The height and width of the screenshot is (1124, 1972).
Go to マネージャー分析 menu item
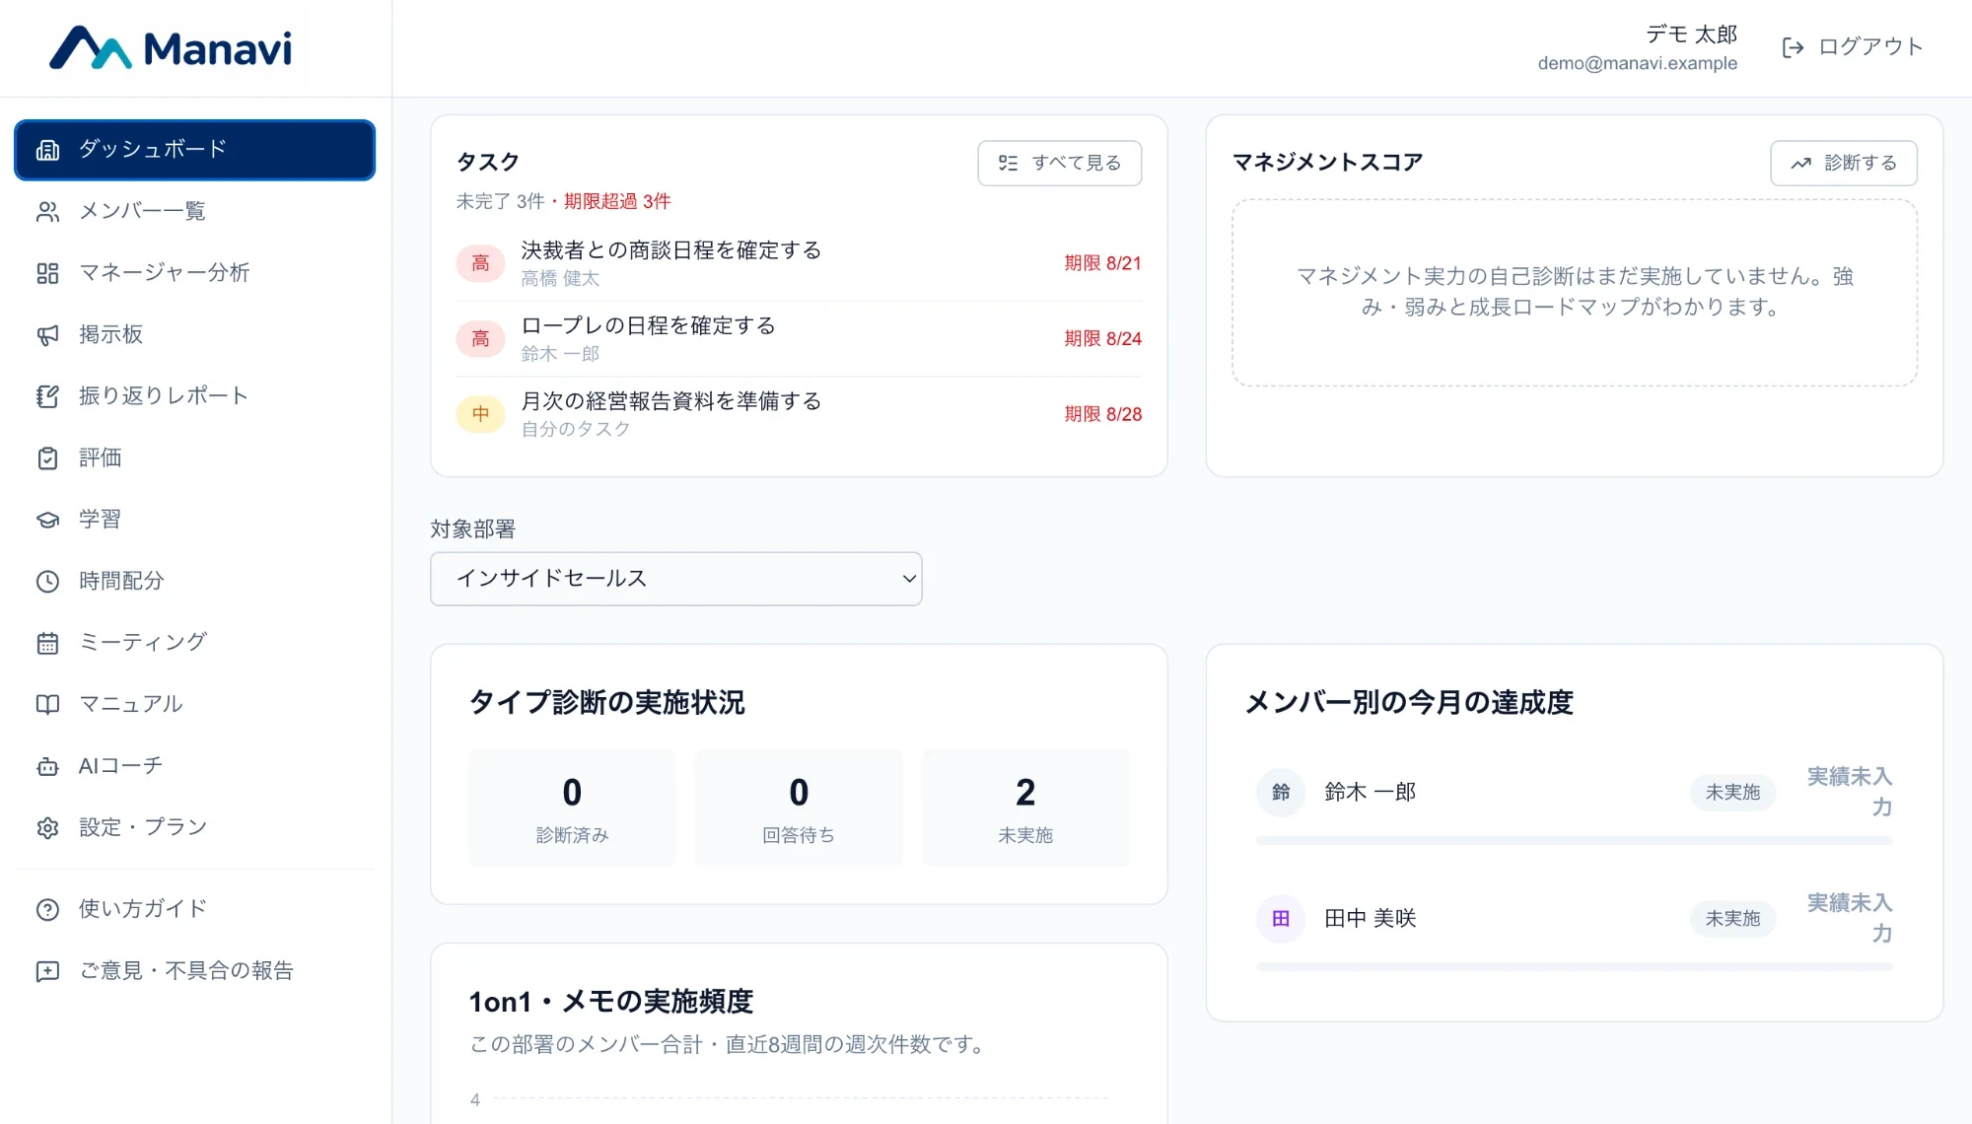[x=194, y=273]
